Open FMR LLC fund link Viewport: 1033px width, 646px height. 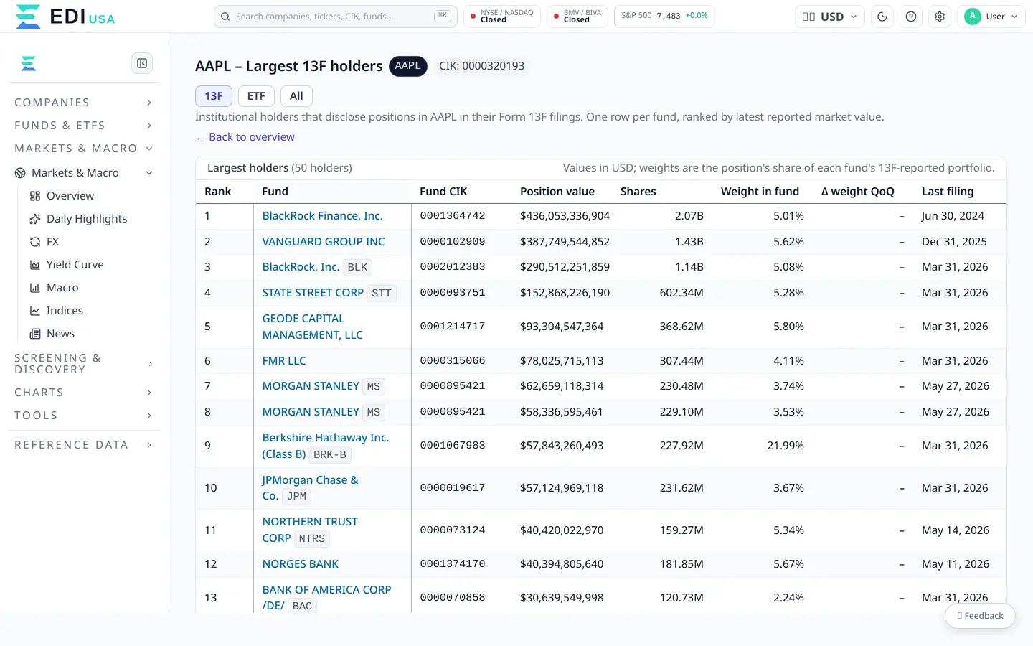284,361
